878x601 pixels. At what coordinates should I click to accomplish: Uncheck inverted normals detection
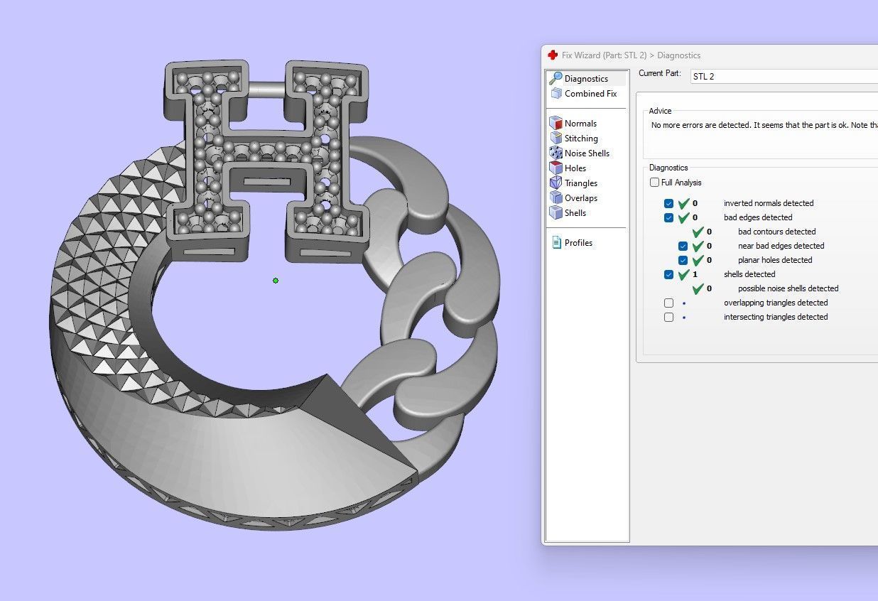pyautogui.click(x=668, y=203)
